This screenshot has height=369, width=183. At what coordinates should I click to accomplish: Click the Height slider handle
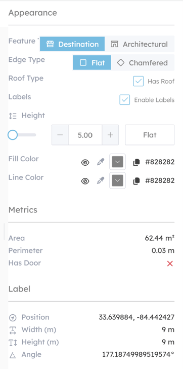pyautogui.click(x=13, y=135)
